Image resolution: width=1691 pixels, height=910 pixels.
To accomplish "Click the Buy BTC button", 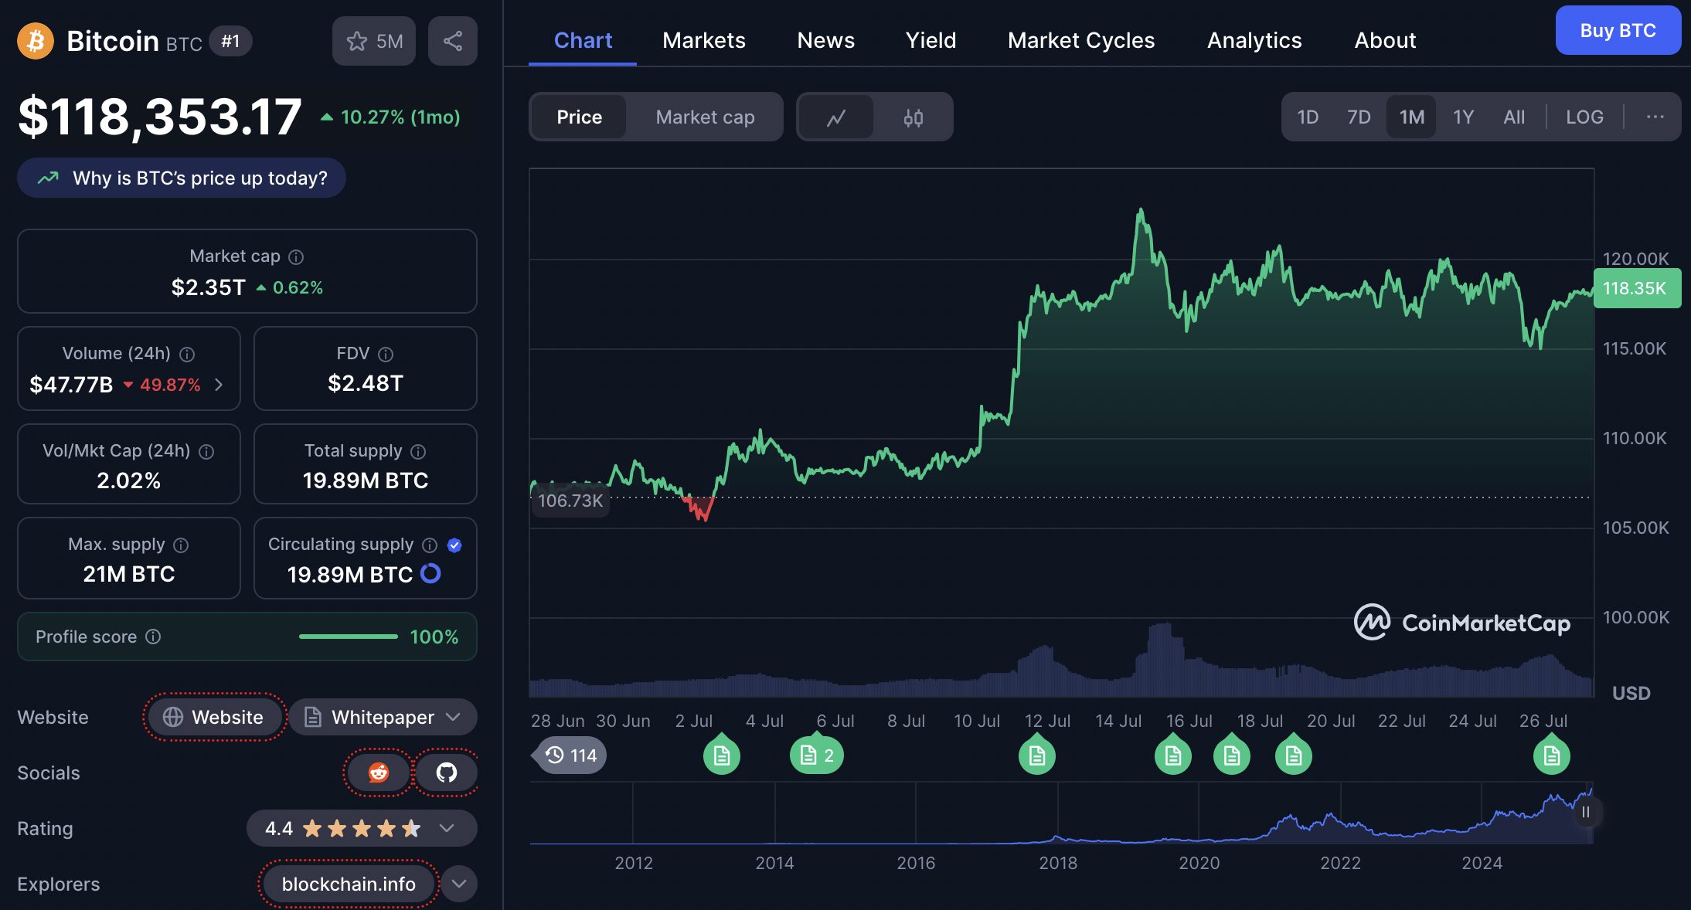I will click(1618, 31).
